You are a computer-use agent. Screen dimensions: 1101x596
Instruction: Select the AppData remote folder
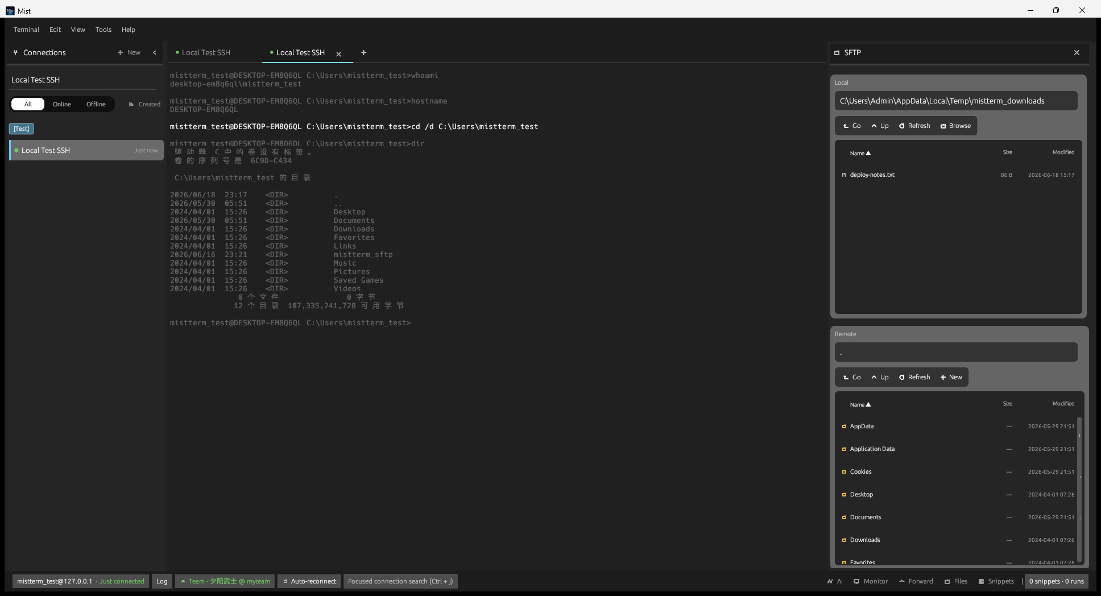pyautogui.click(x=957, y=426)
